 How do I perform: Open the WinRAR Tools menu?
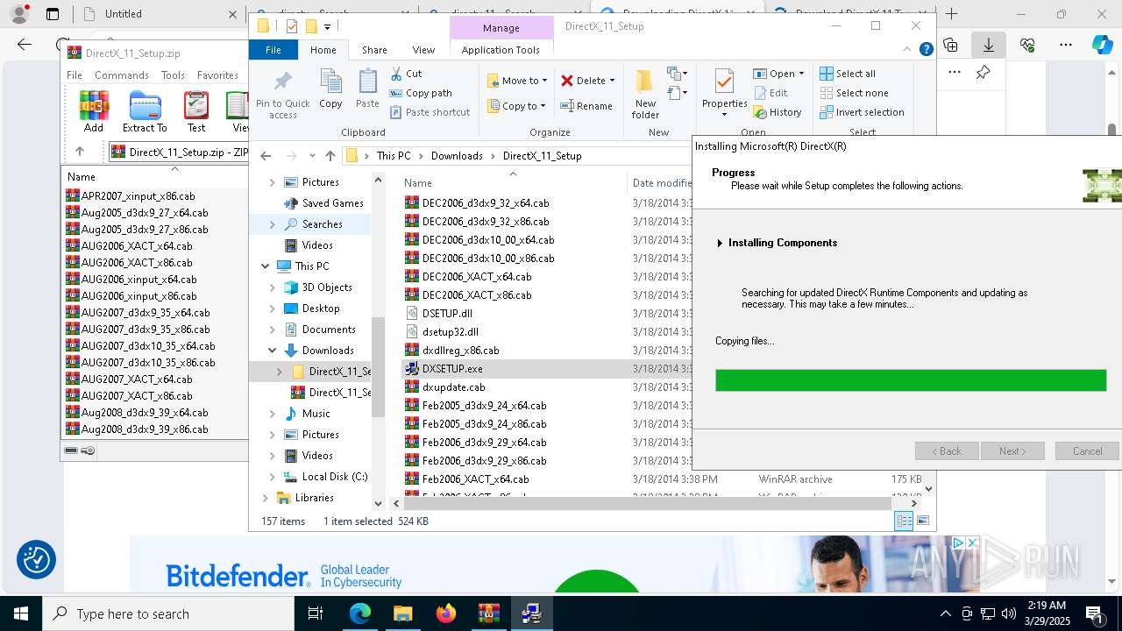[x=173, y=75]
